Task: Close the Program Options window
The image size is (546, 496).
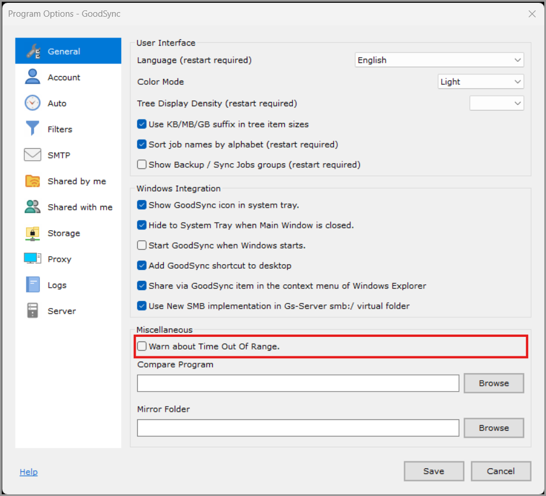Action: (x=532, y=14)
